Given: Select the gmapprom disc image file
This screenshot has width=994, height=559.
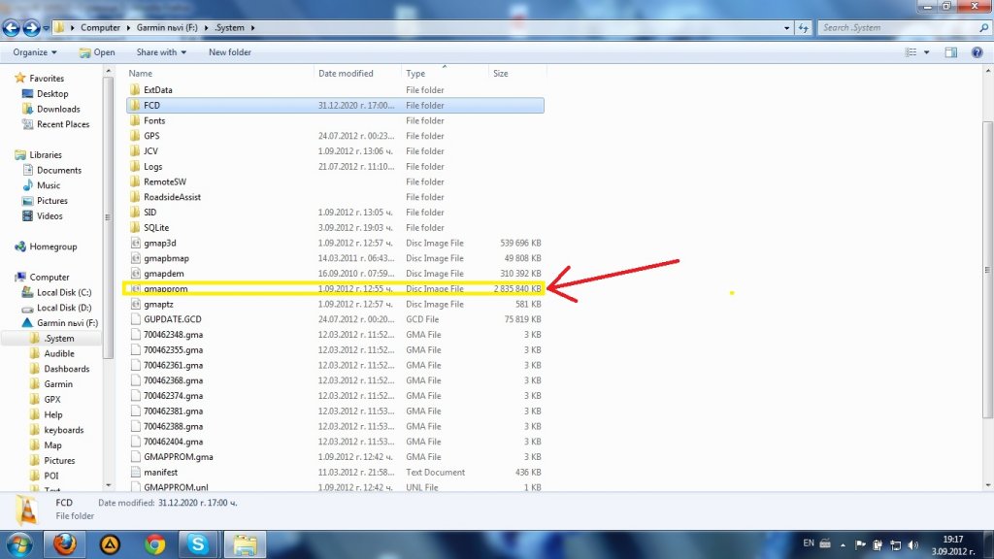Looking at the screenshot, I should (x=165, y=289).
